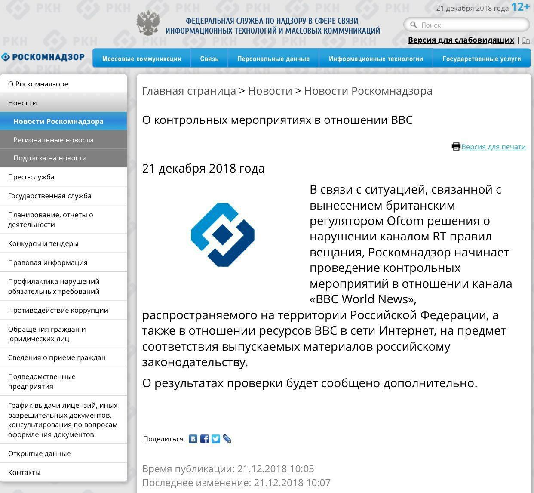Open Профилактика нарушений обязательных требований
The height and width of the screenshot is (493, 534).
(x=64, y=286)
